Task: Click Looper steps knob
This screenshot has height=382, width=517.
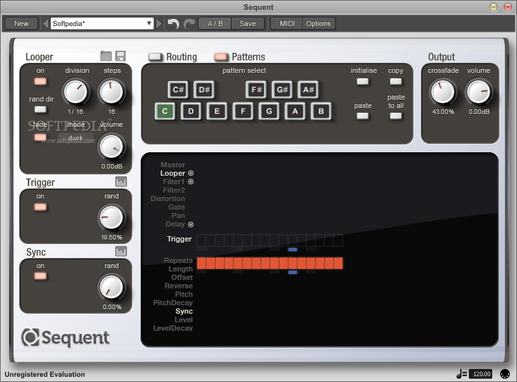Action: click(x=111, y=92)
